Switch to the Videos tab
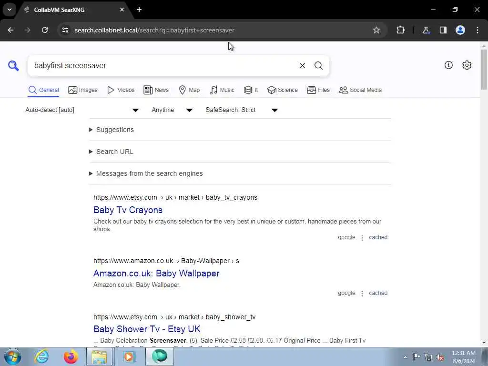 coord(121,90)
